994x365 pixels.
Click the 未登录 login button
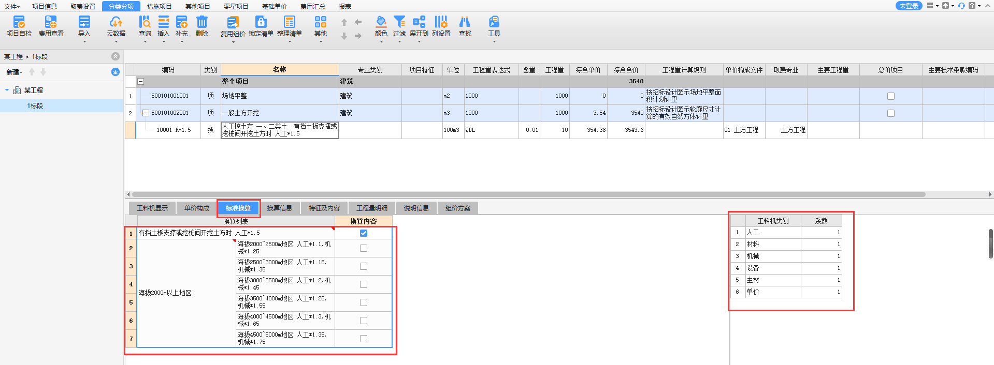click(909, 6)
